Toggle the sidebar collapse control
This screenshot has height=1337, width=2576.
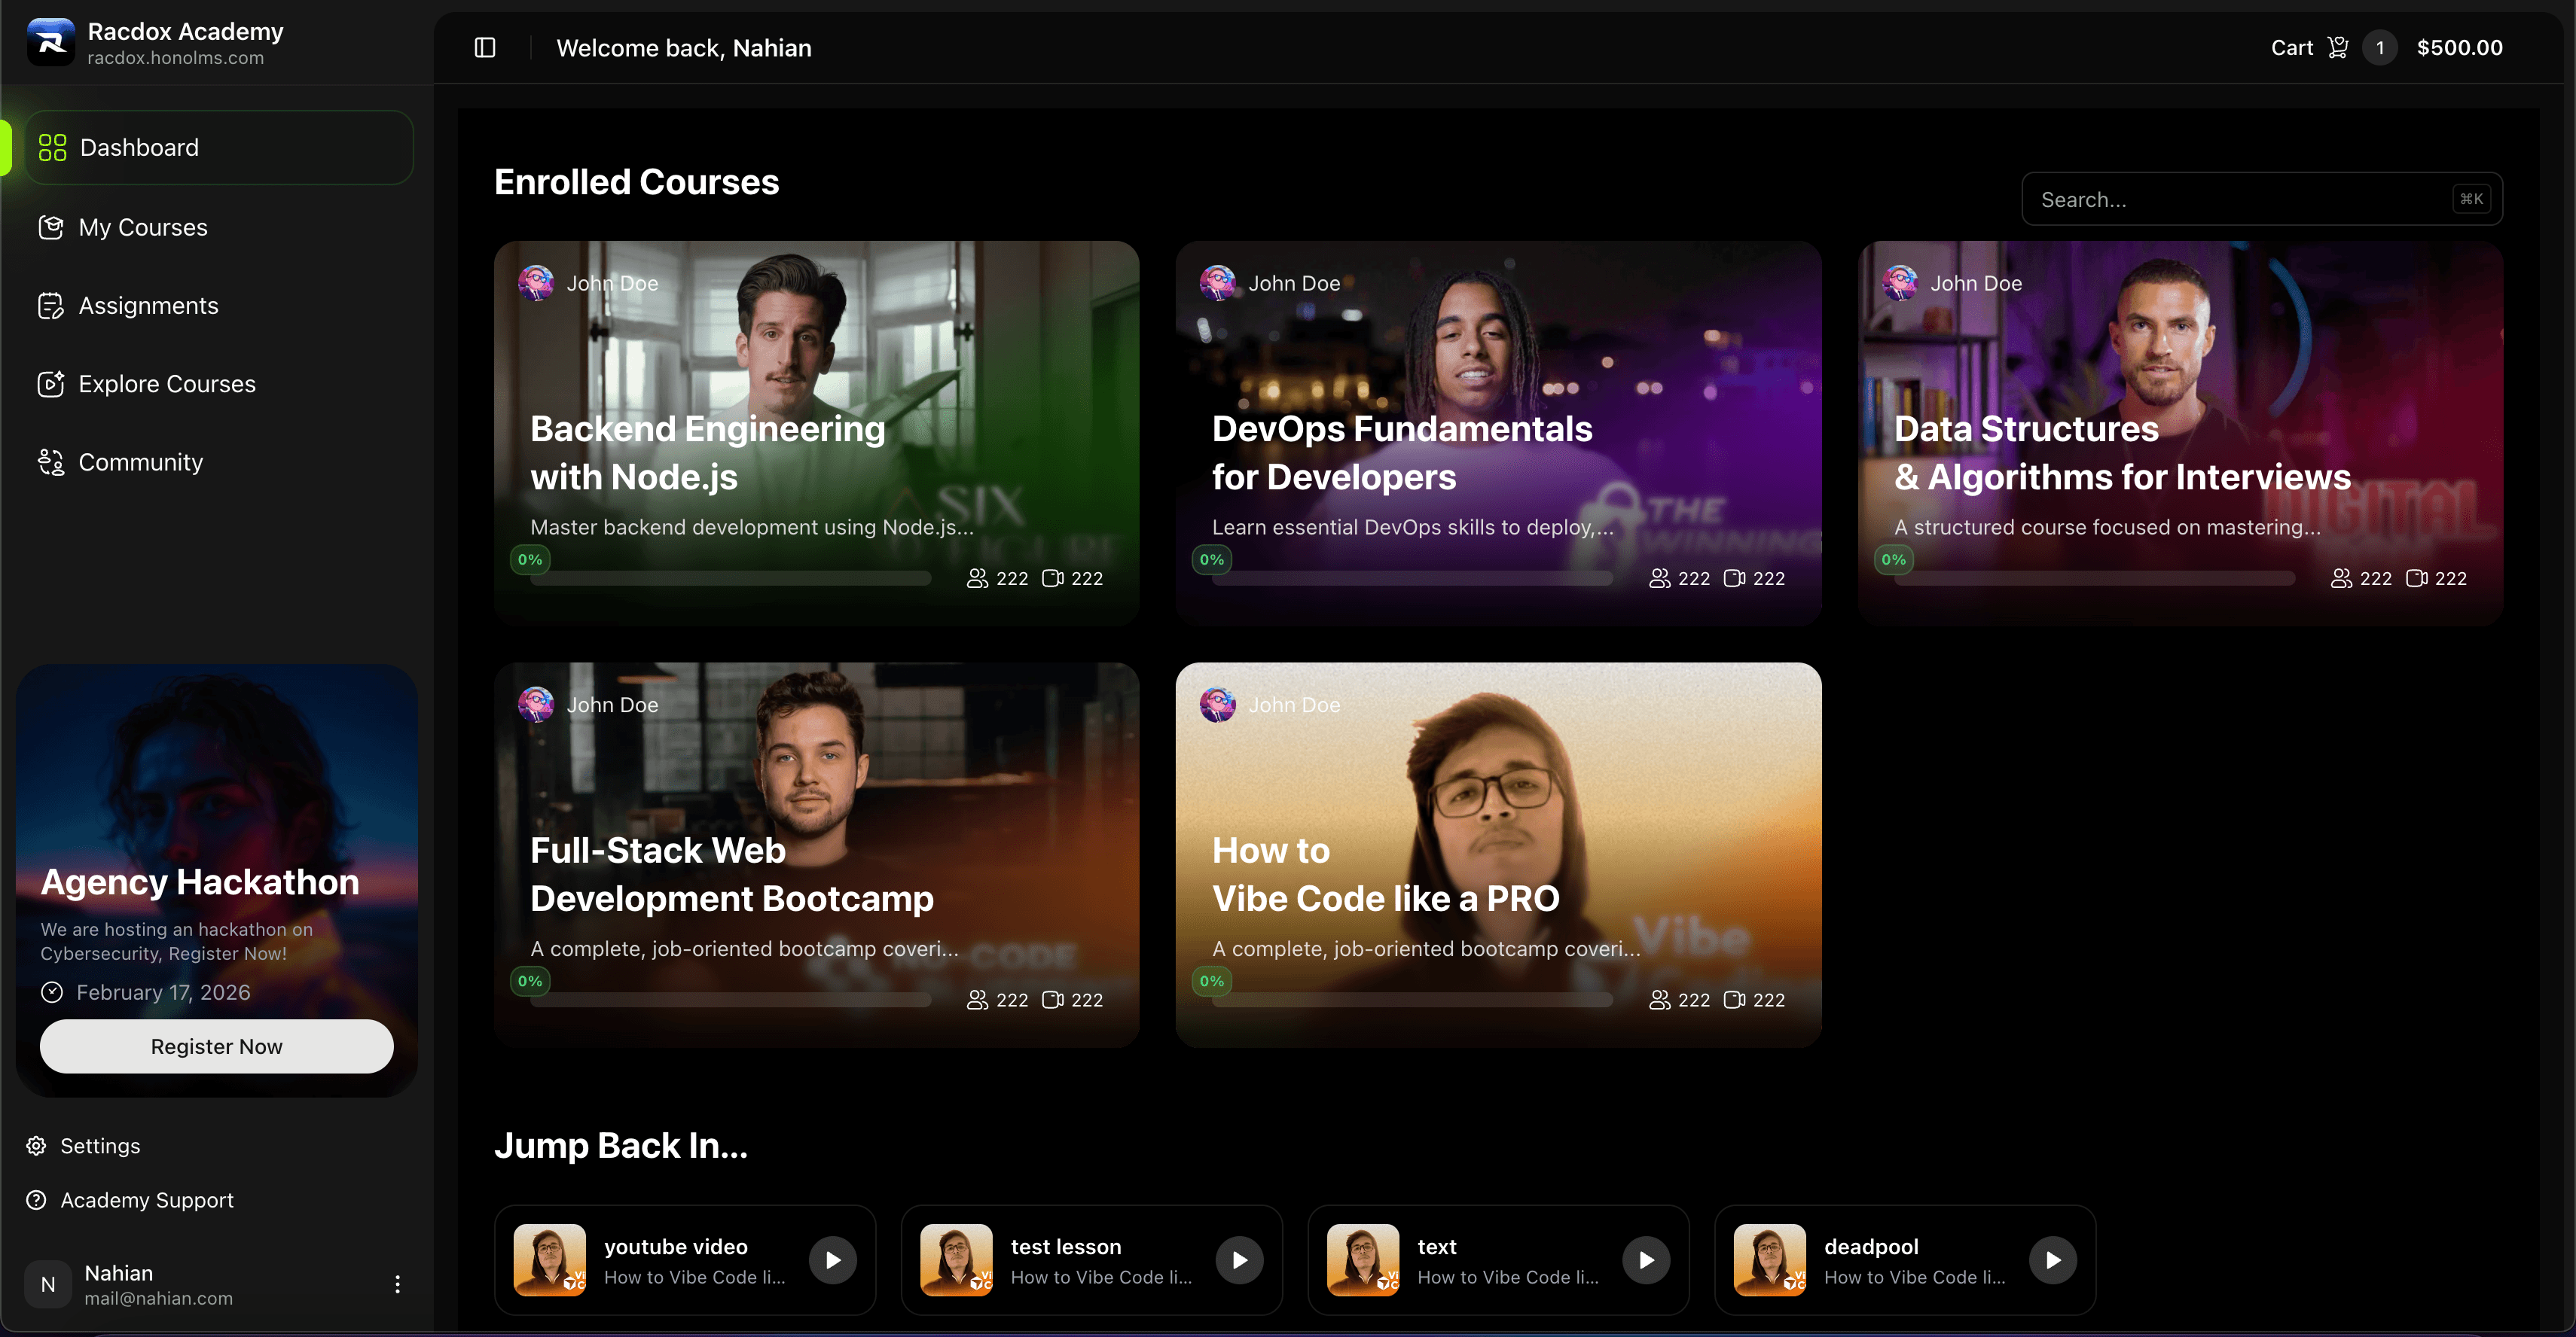click(485, 47)
